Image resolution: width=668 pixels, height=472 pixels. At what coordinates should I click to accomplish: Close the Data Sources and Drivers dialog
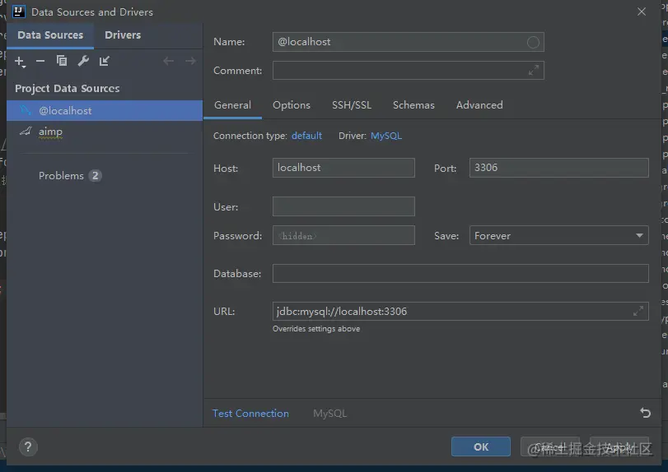(x=642, y=12)
